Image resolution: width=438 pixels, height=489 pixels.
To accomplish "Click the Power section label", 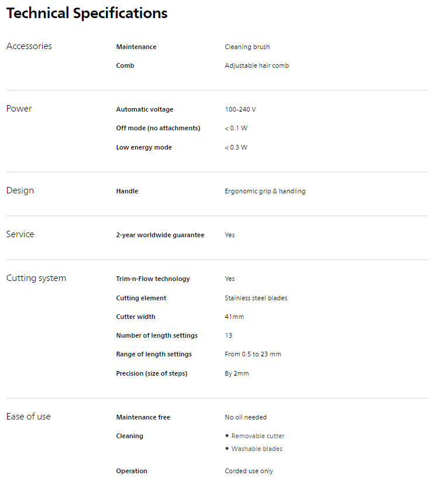I will tap(19, 109).
